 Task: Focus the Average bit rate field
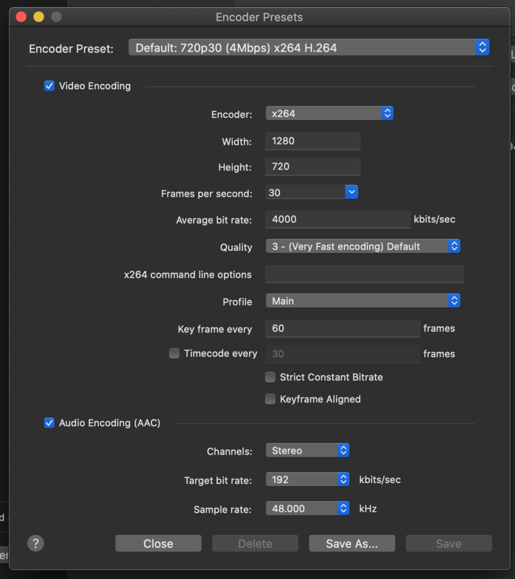tap(338, 219)
